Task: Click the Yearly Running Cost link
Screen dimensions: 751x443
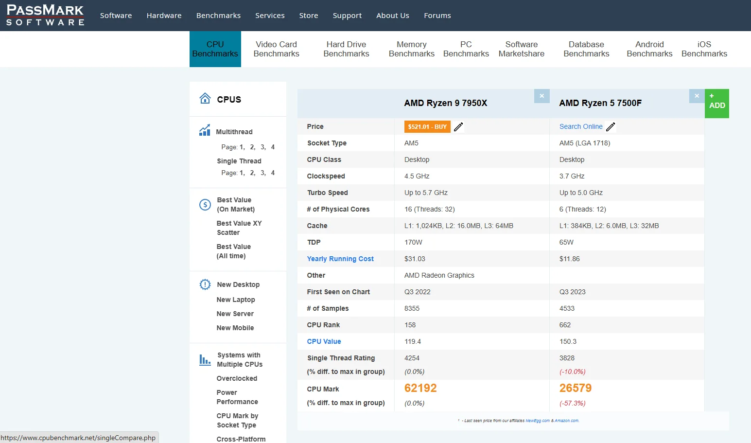Action: click(x=340, y=259)
